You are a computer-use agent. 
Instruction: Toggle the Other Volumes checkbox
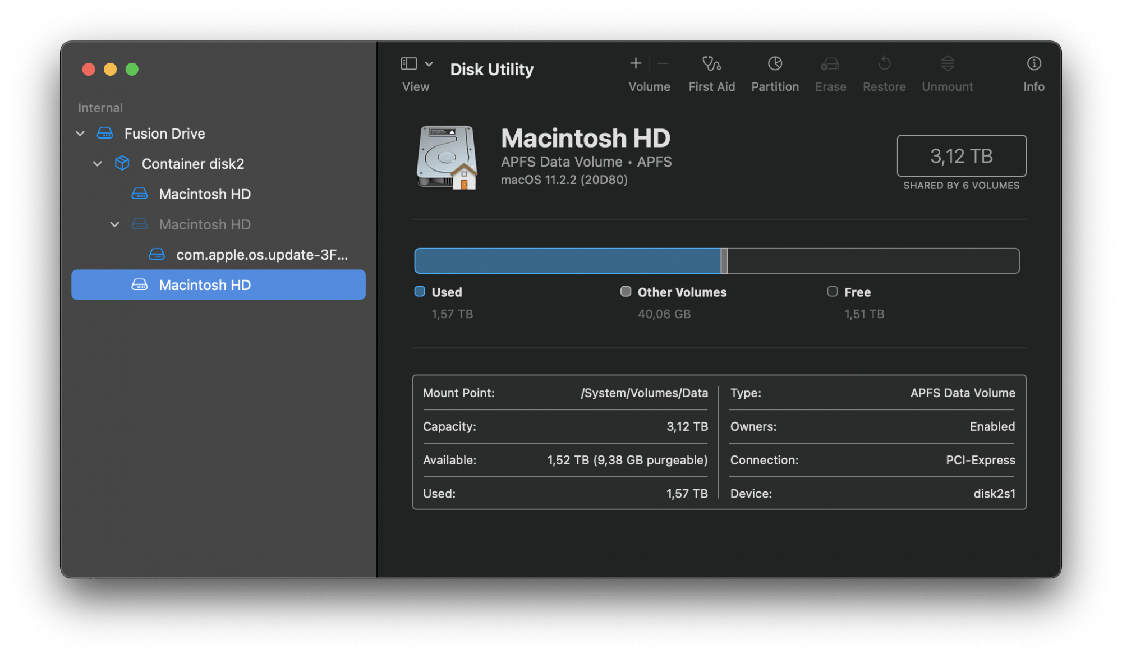(625, 291)
